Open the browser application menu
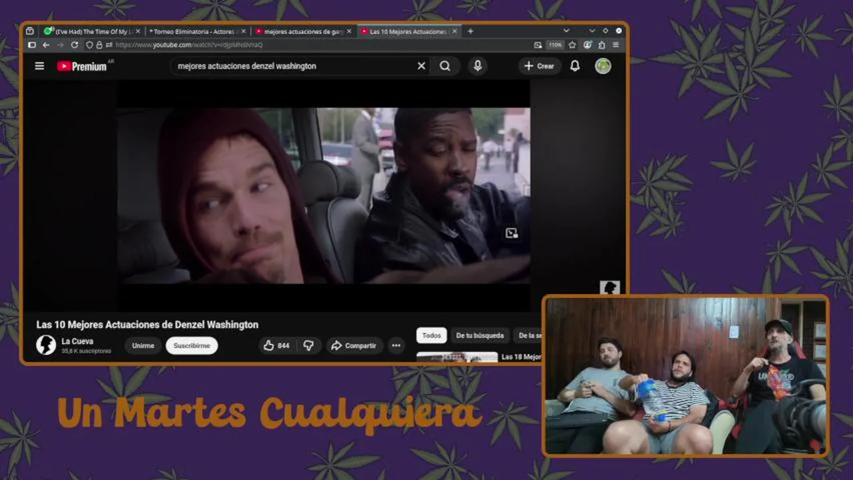 (x=615, y=45)
